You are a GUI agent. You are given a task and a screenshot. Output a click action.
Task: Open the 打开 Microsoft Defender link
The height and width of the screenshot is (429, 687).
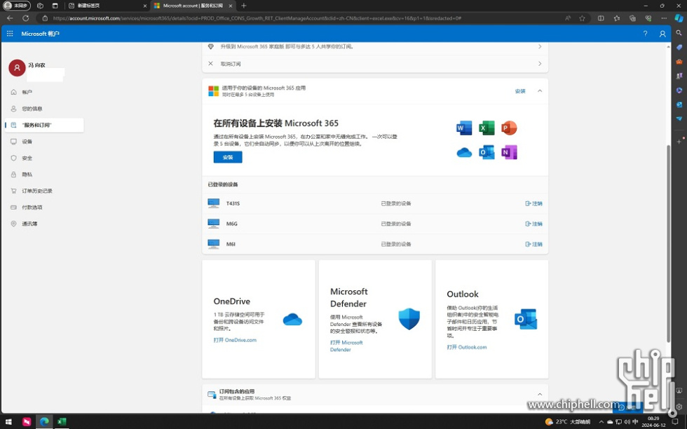346,346
